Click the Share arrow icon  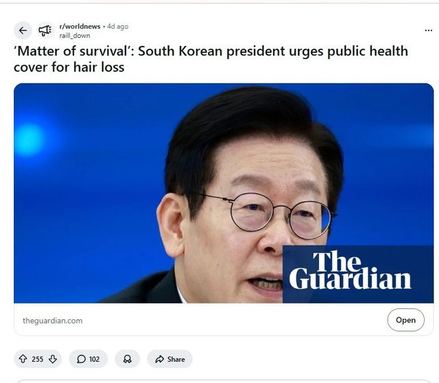click(x=160, y=359)
